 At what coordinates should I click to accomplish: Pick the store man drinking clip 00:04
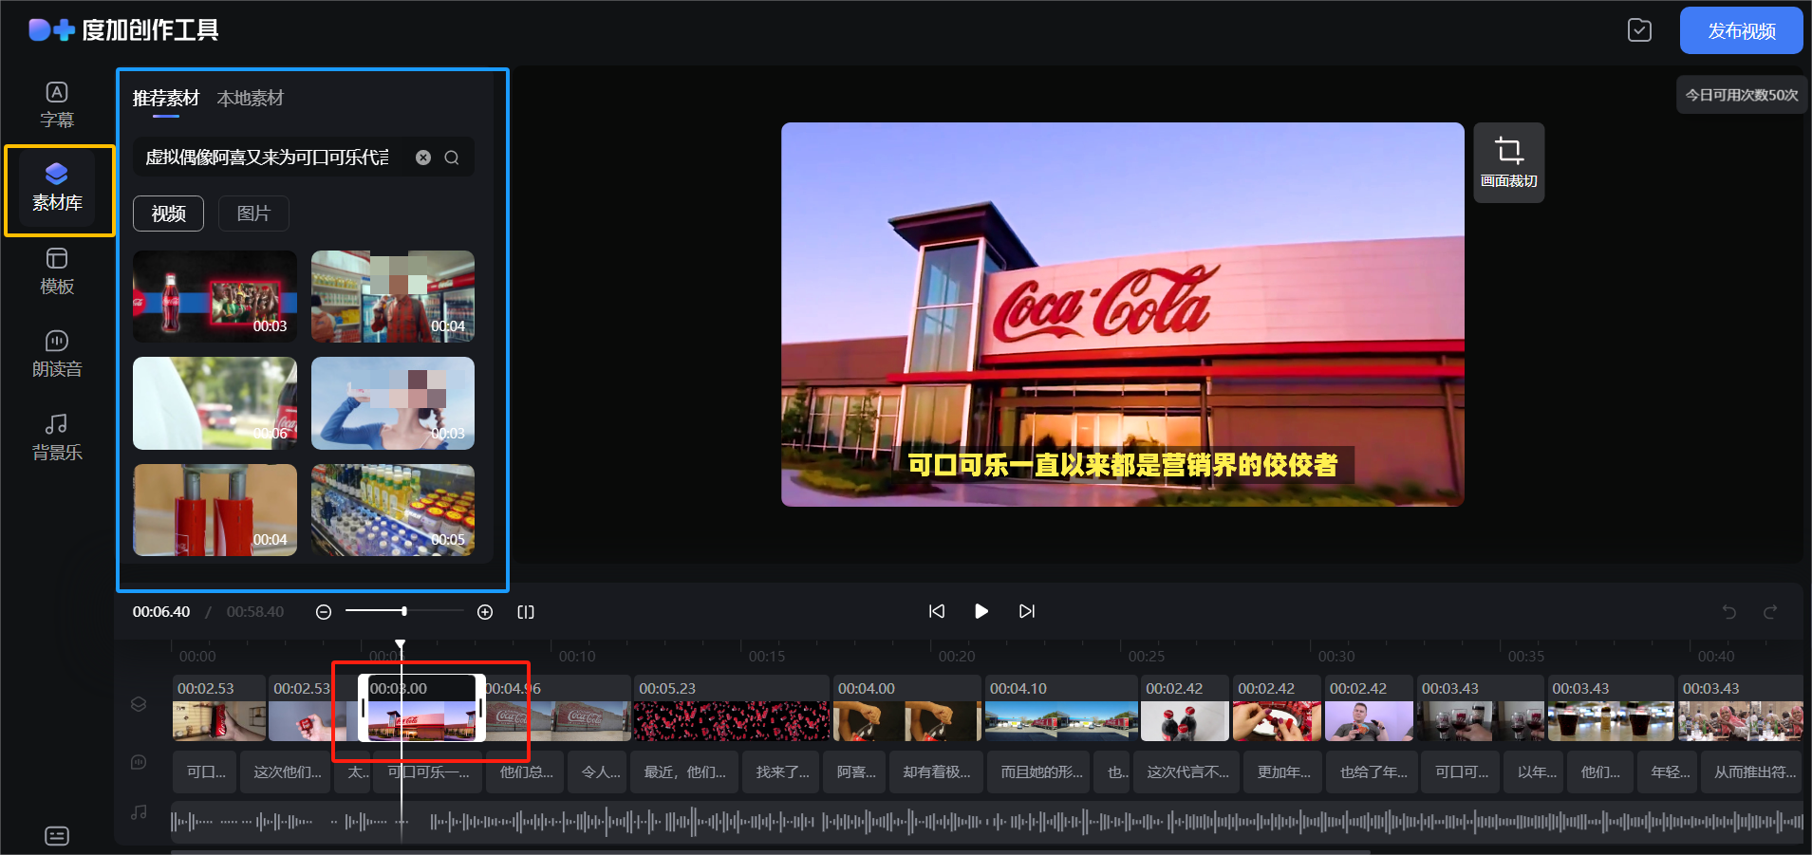tap(393, 296)
